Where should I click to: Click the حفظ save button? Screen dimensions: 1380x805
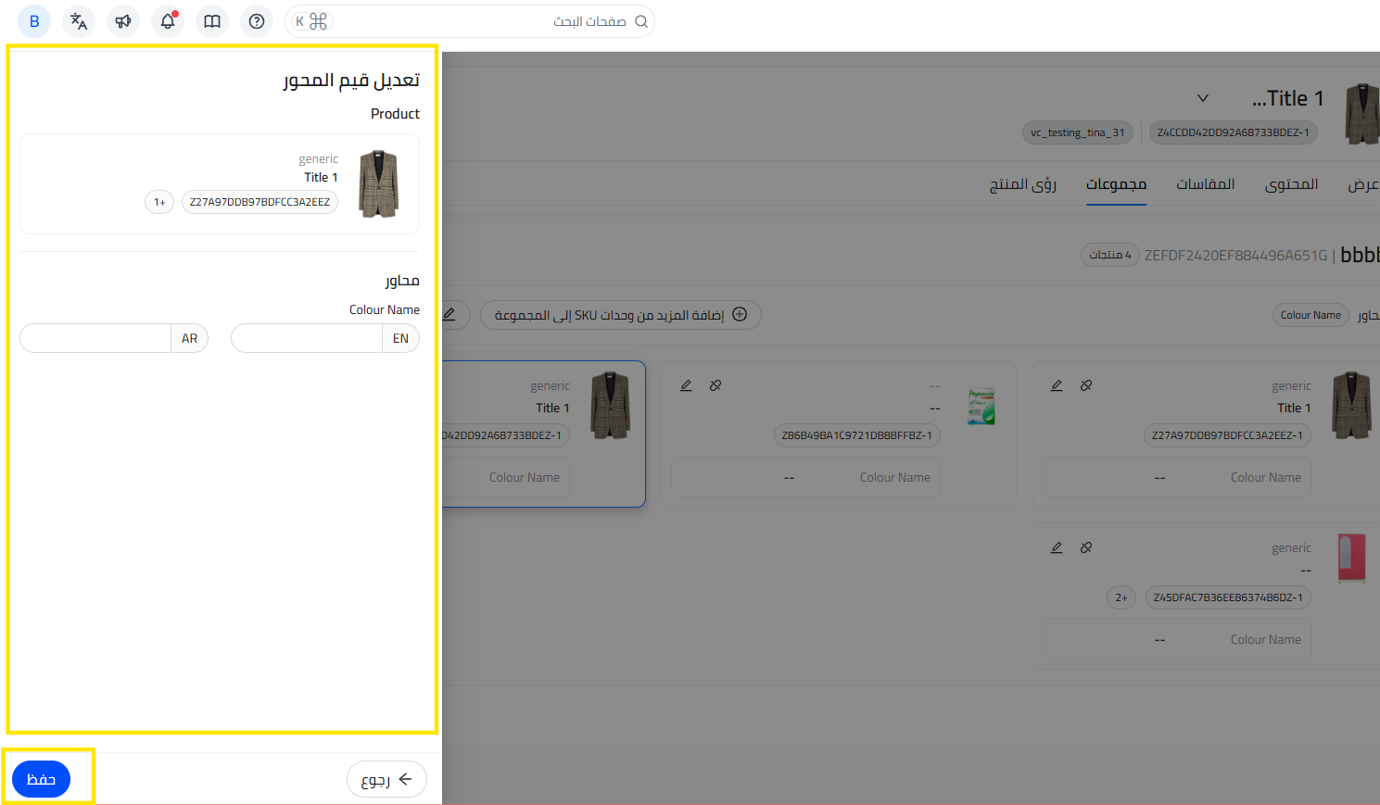pyautogui.click(x=41, y=779)
